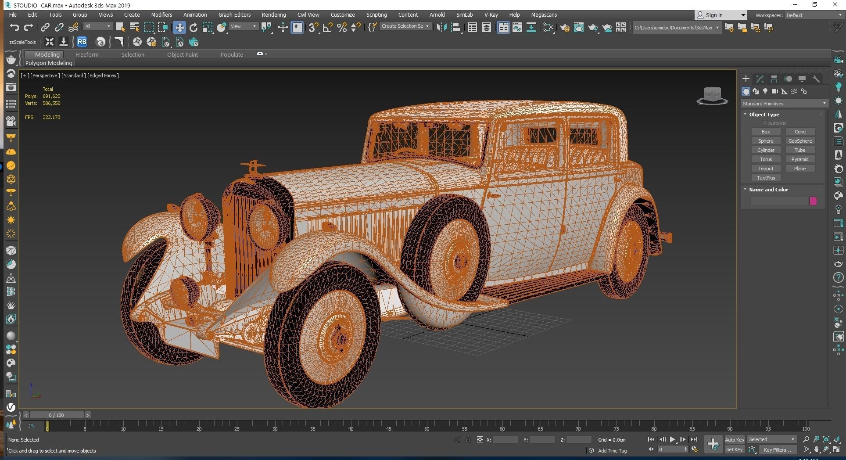
Task: Open the Modifiers menu
Action: [x=161, y=14]
